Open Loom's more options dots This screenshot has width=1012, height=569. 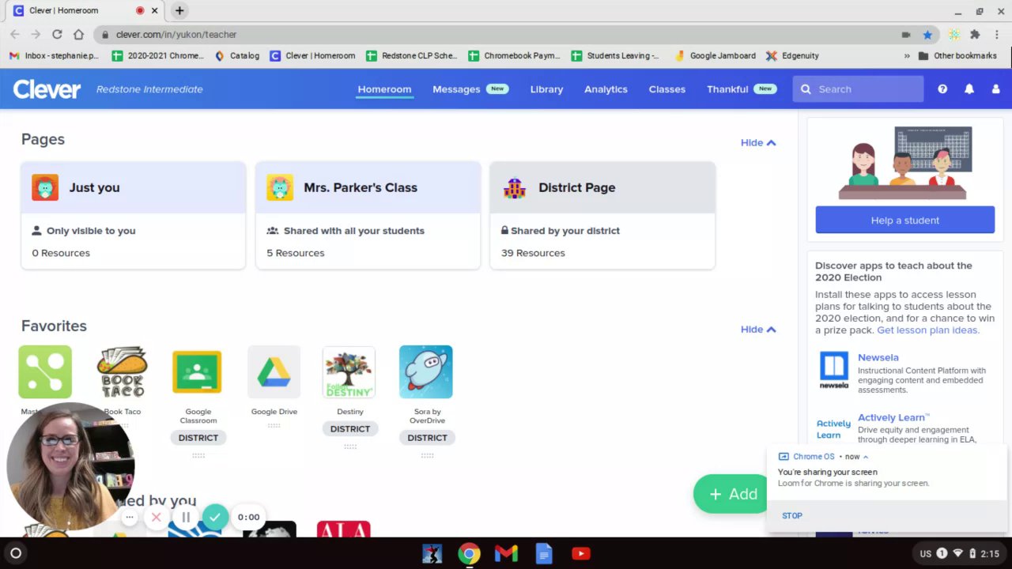(x=130, y=517)
